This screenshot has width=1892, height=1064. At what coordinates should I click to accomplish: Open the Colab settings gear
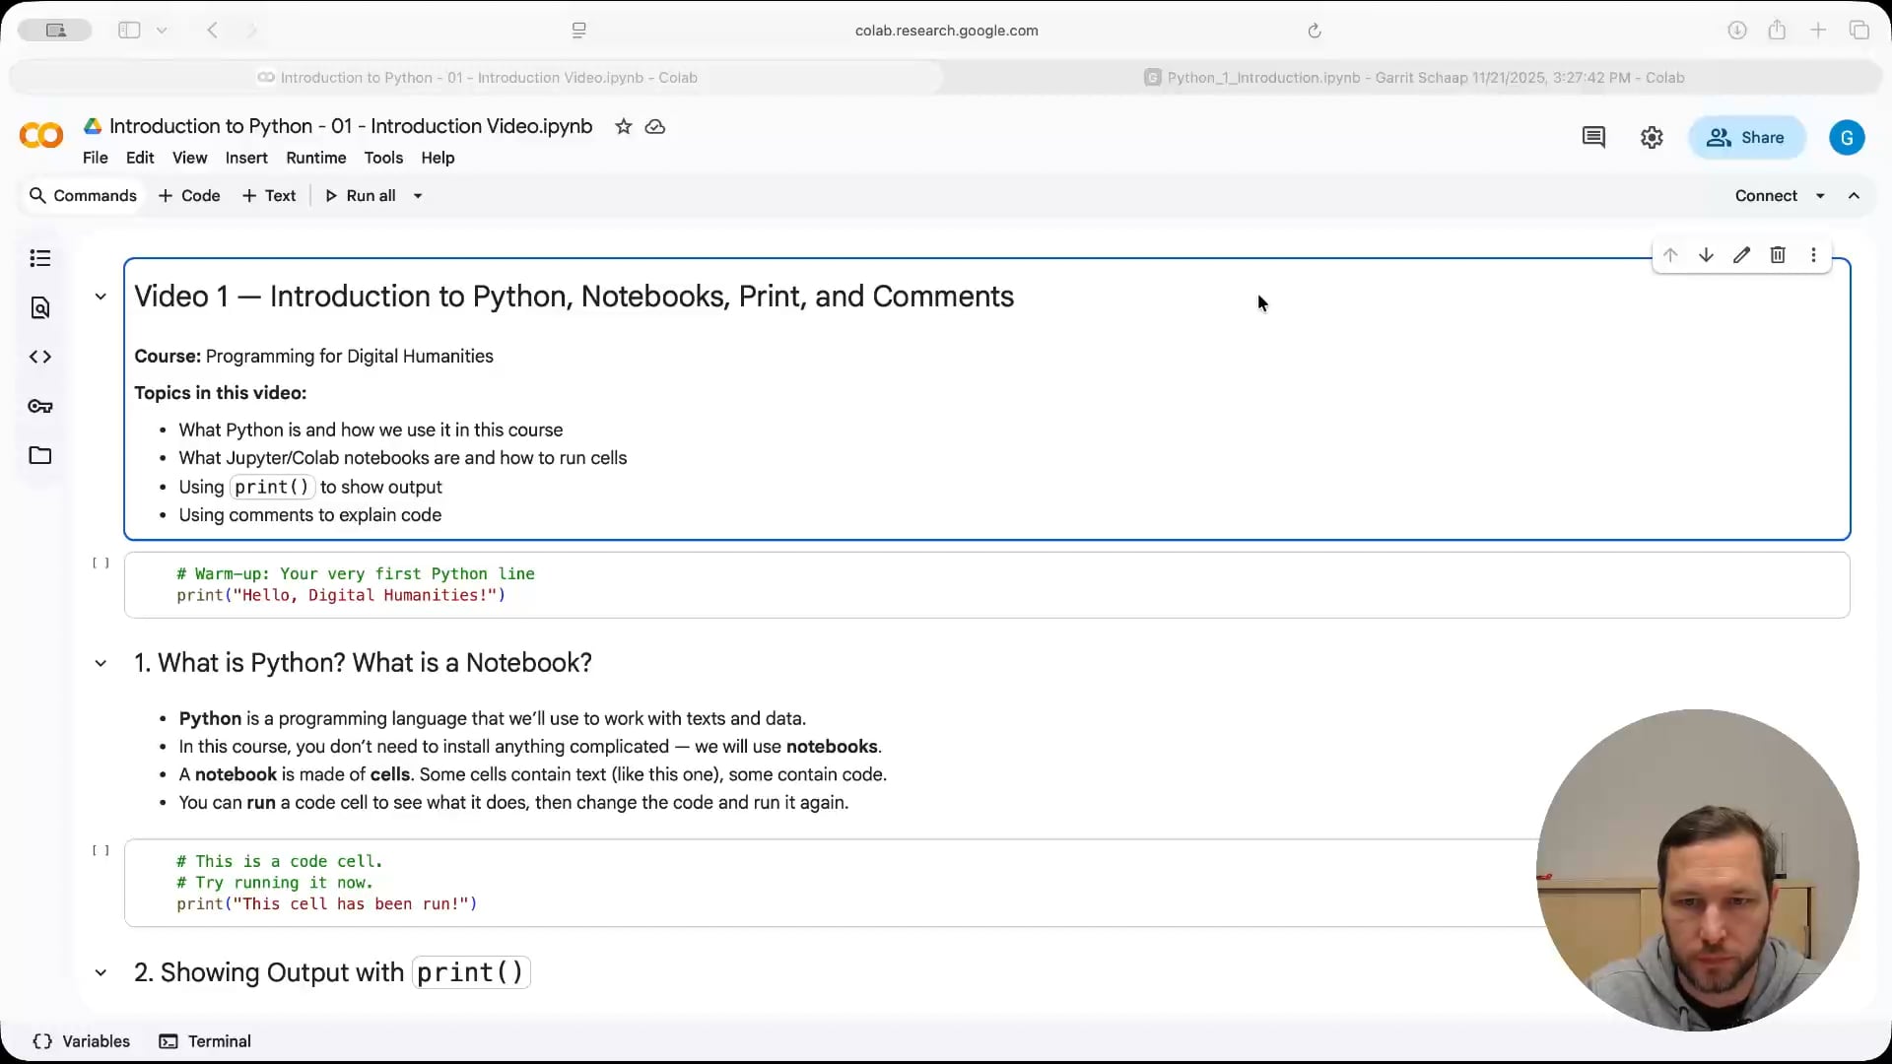click(x=1652, y=137)
